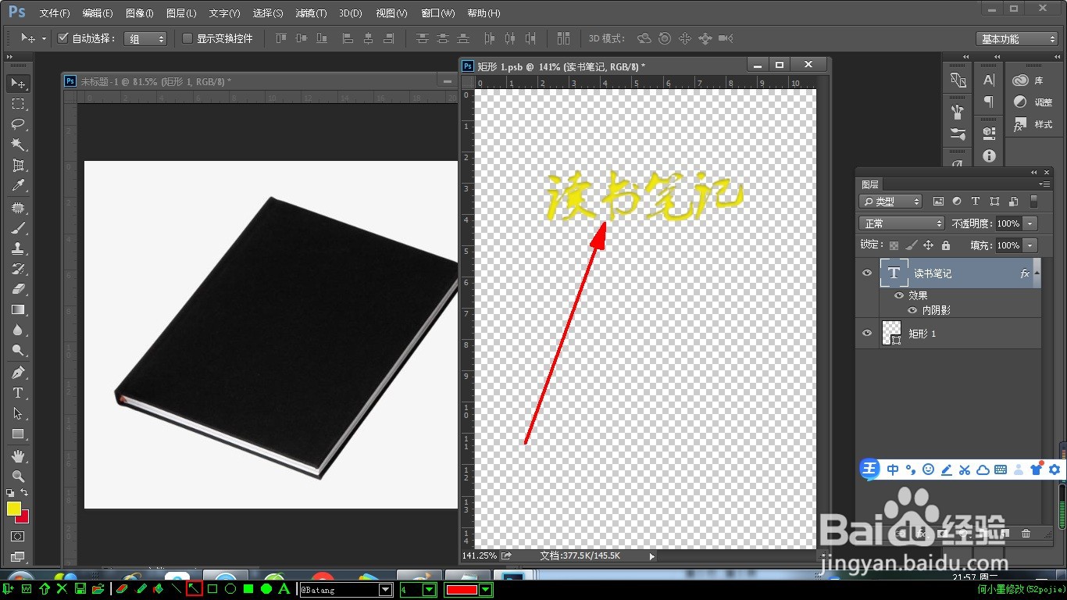This screenshot has height=600, width=1067.
Task: Select the Zoom tool
Action: pos(18,476)
